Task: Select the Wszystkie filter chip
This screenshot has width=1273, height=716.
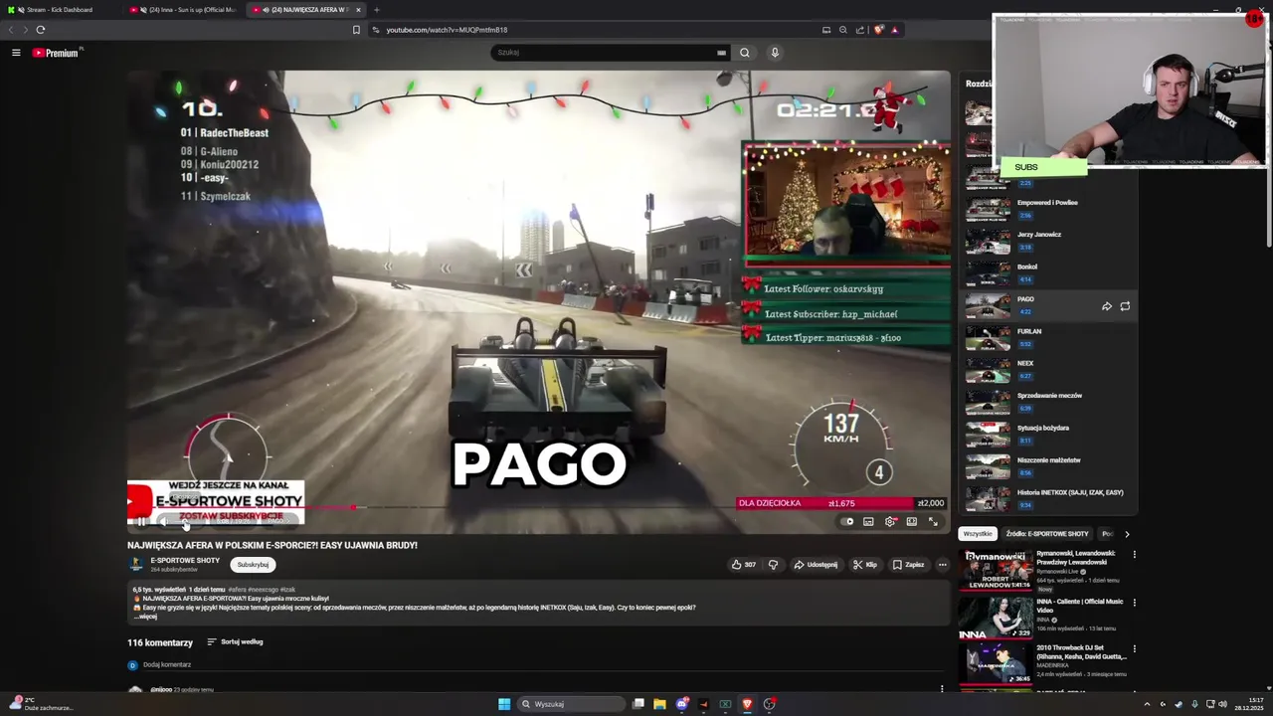Action: (978, 534)
